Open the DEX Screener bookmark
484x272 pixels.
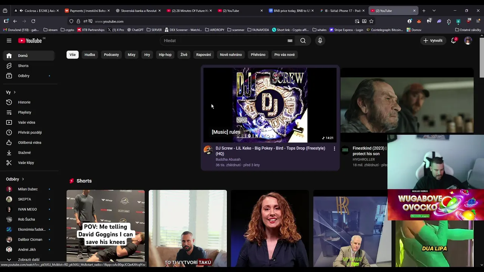point(183,30)
